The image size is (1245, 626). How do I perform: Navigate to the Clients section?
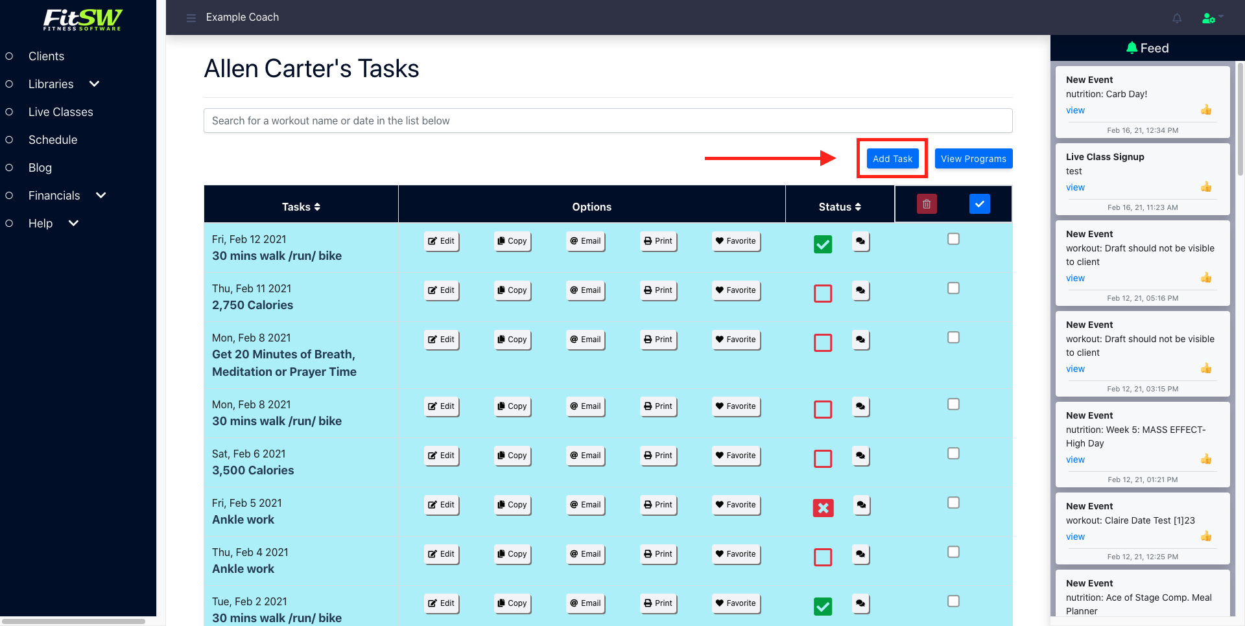46,56
